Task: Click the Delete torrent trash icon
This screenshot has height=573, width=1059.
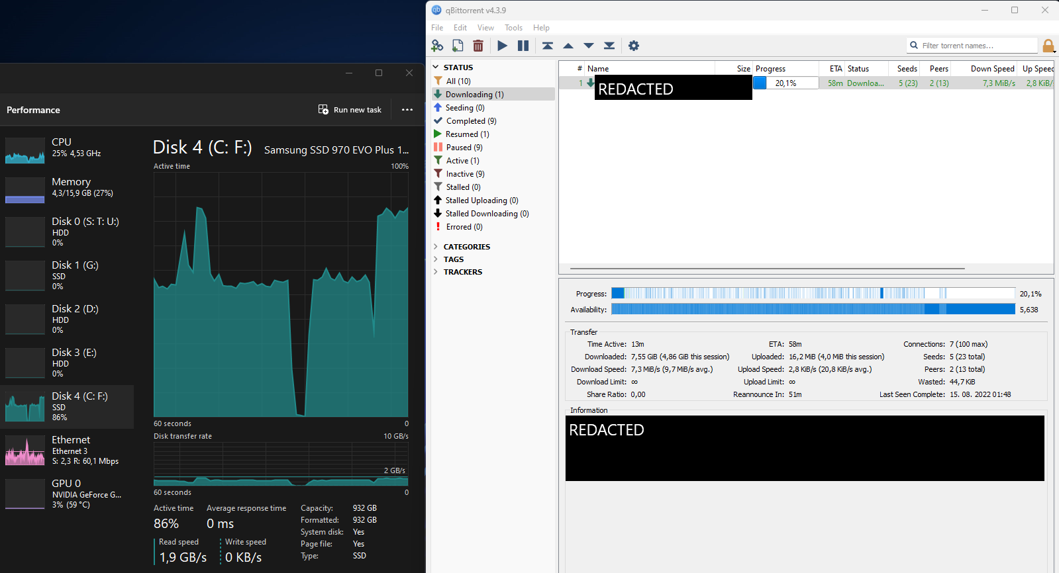Action: tap(478, 46)
